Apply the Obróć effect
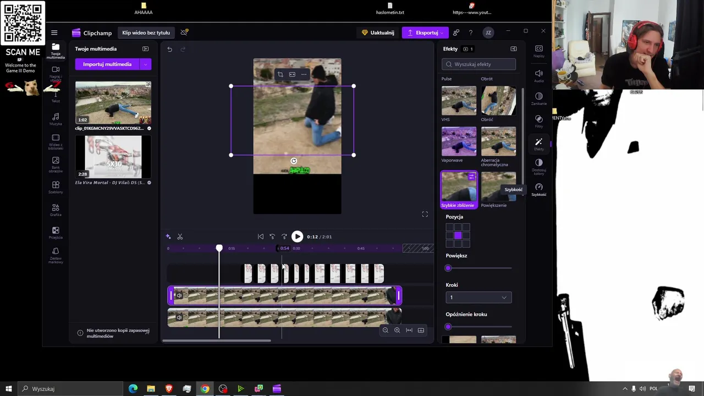Viewport: 704px width, 396px height. (x=498, y=101)
